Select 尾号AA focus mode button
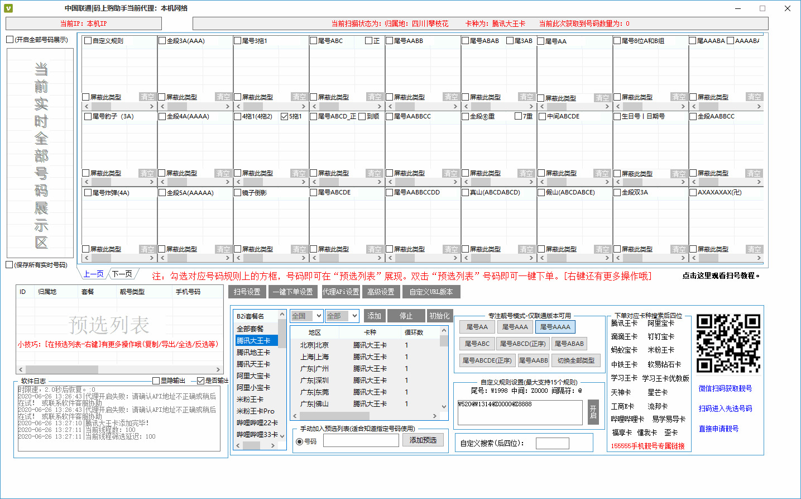The image size is (801, 499). pos(477,327)
